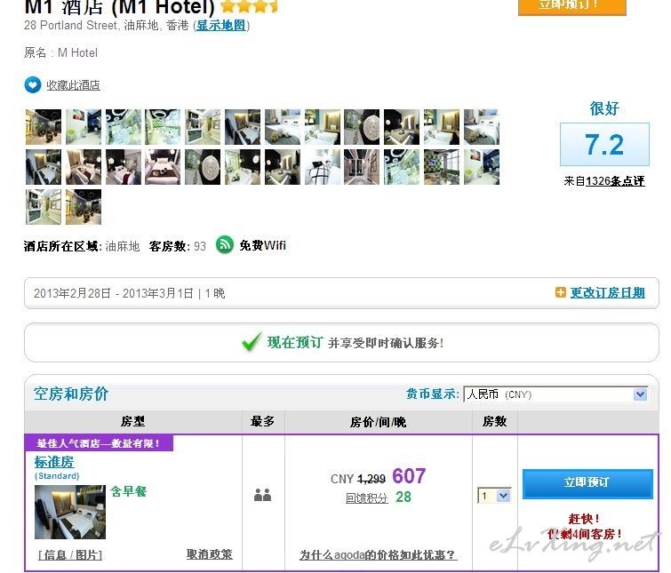The height and width of the screenshot is (573, 671).
Task: Click the address 28 Portland Street
Action: pos(70,25)
